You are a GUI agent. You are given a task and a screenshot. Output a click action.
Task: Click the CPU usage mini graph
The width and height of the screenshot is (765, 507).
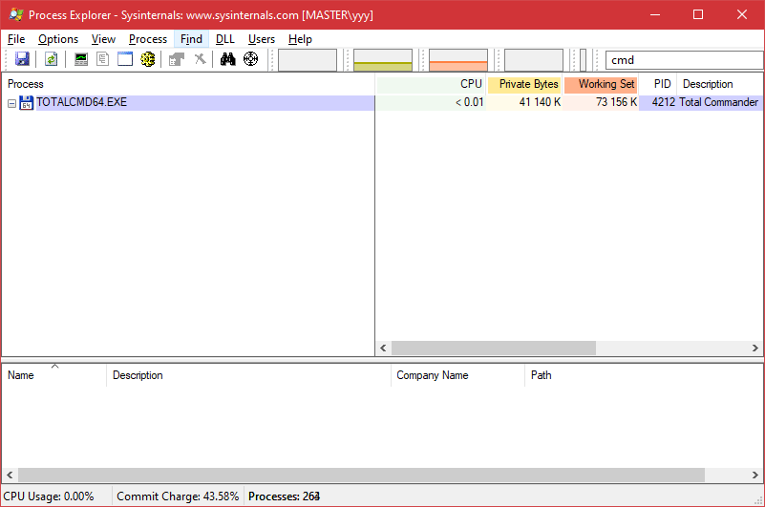[308, 60]
